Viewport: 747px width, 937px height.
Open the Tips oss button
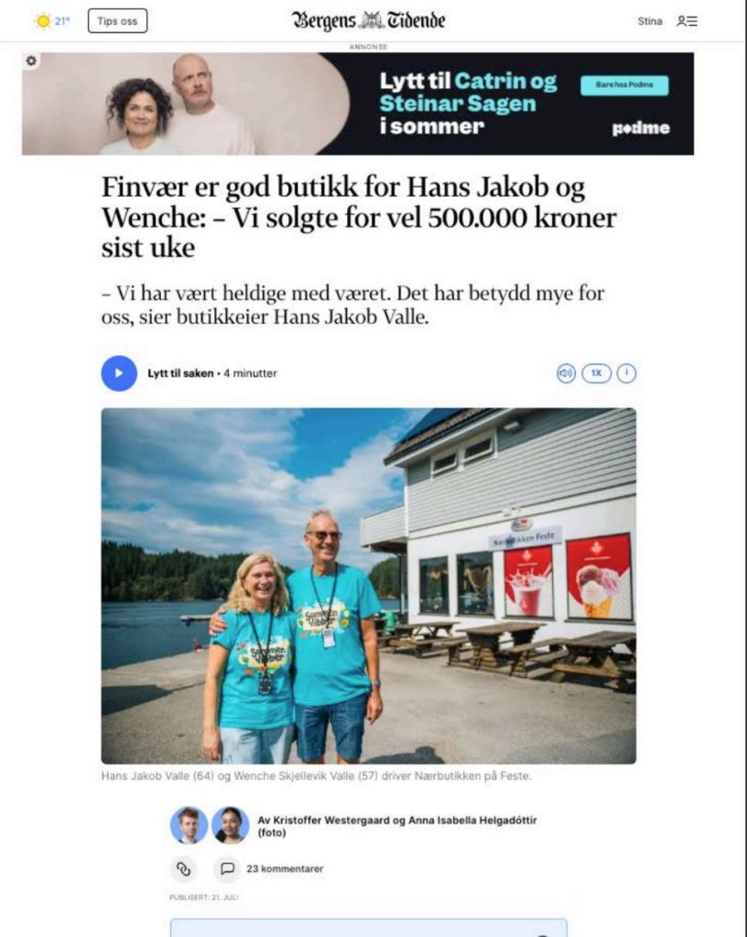click(x=117, y=21)
